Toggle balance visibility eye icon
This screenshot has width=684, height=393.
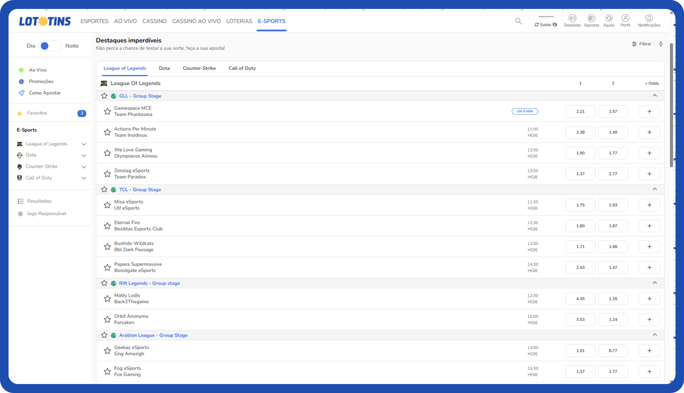click(x=555, y=25)
